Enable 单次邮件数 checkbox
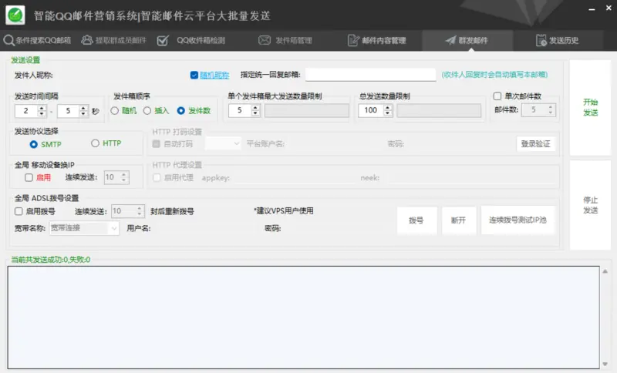 [497, 96]
